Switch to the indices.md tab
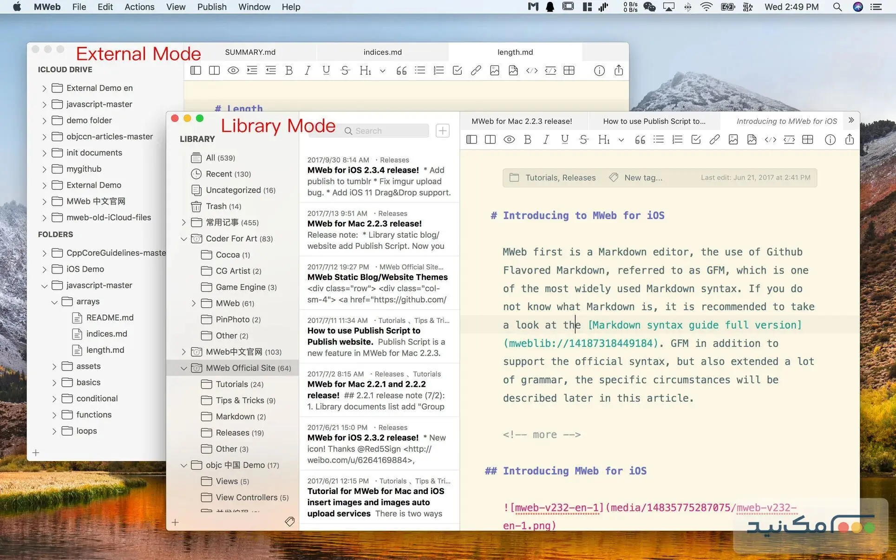Image resolution: width=896 pixels, height=560 pixels. click(x=382, y=52)
